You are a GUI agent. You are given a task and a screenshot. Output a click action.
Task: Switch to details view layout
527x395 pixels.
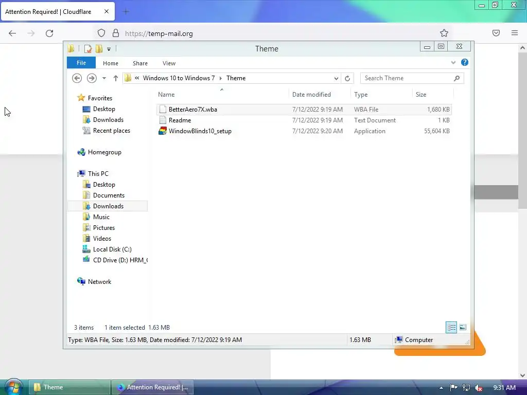tap(451, 327)
